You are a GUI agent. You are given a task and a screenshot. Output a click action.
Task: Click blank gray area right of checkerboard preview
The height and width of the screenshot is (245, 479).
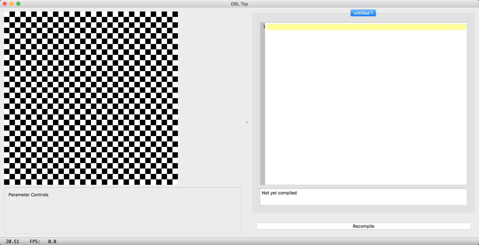coord(210,98)
